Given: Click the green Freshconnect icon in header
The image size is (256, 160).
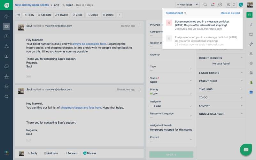Looking at the screenshot, I should (x=241, y=5).
